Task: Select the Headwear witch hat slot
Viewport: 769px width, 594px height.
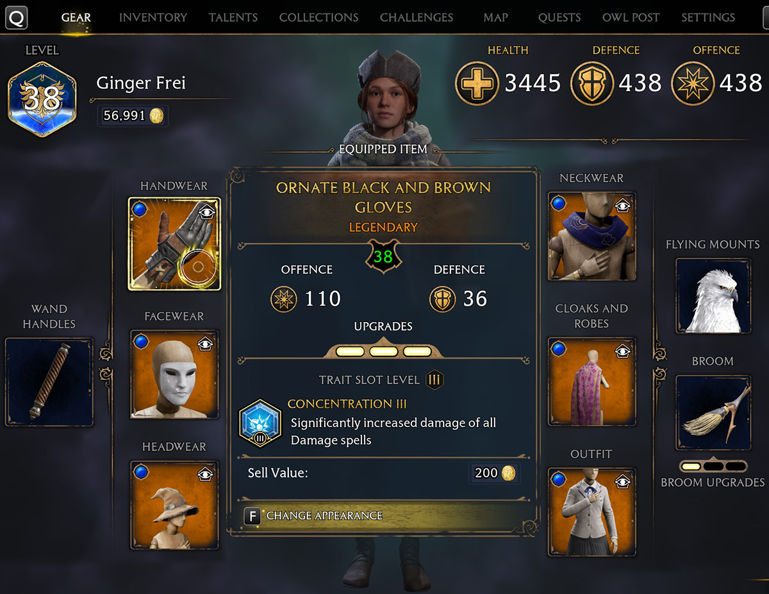Action: click(174, 505)
